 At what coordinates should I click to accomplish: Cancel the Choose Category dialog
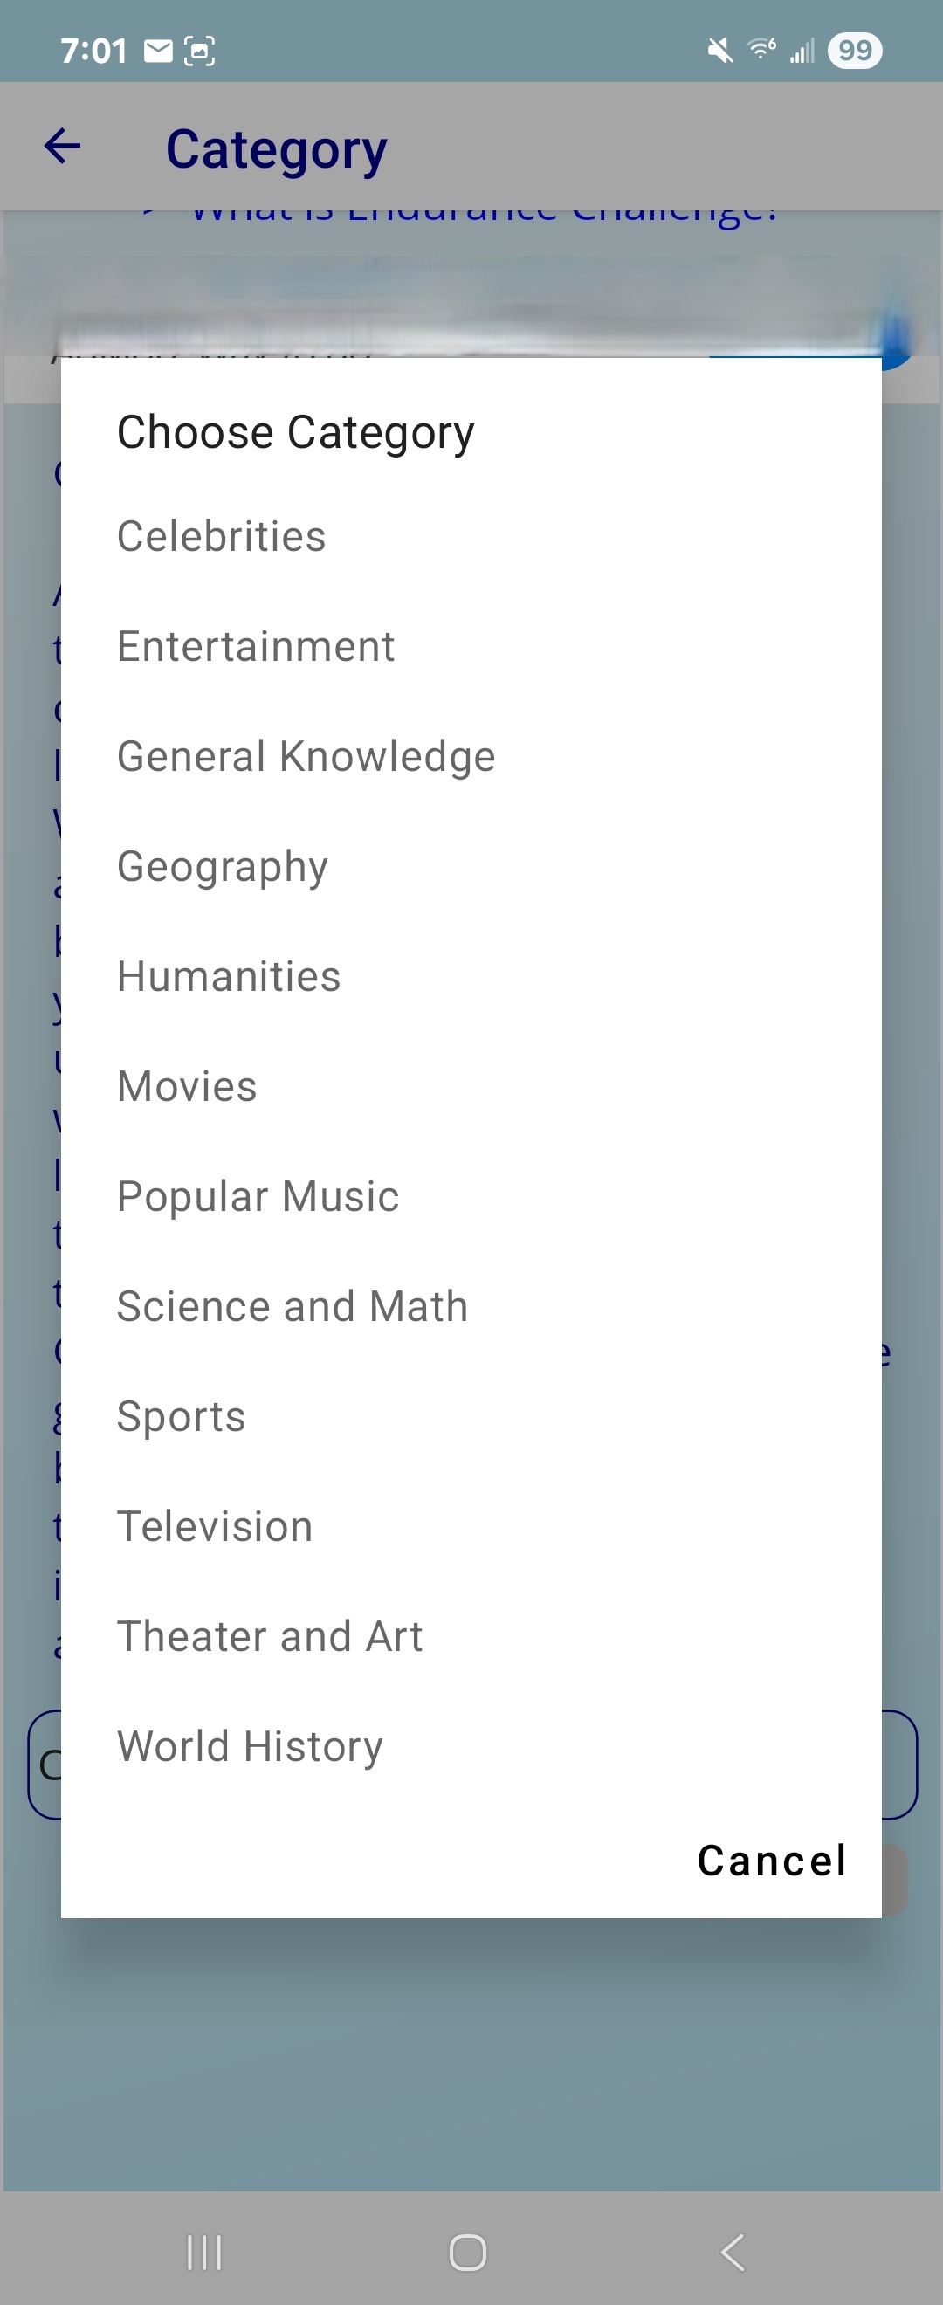coord(771,1861)
